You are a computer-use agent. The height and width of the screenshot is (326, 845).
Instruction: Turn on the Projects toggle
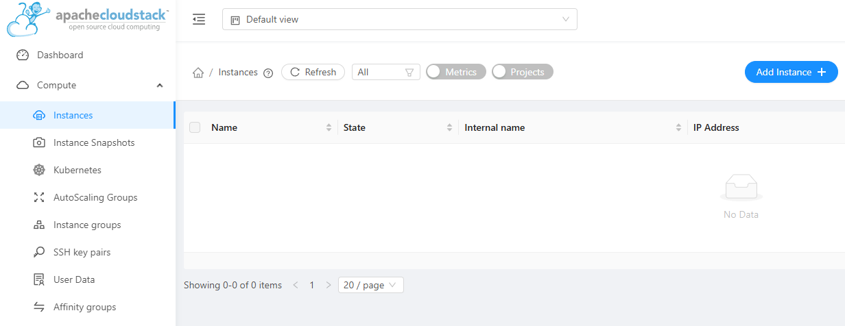(522, 72)
